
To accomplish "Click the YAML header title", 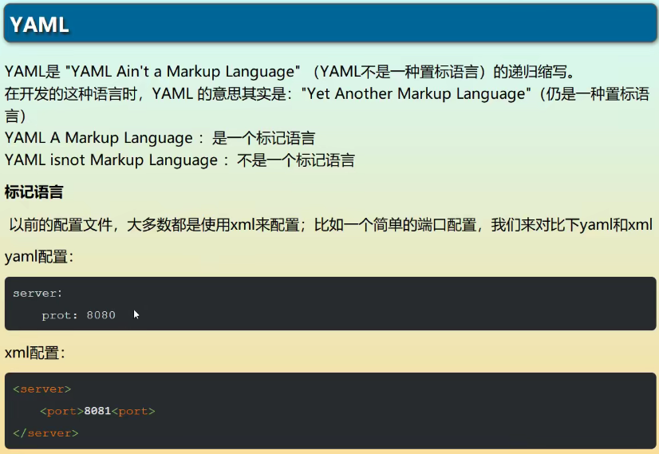I will click(x=40, y=25).
